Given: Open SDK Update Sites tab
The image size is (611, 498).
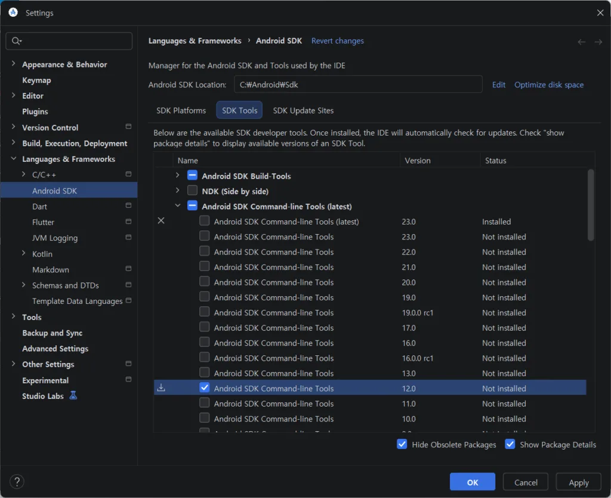Looking at the screenshot, I should click(x=303, y=110).
